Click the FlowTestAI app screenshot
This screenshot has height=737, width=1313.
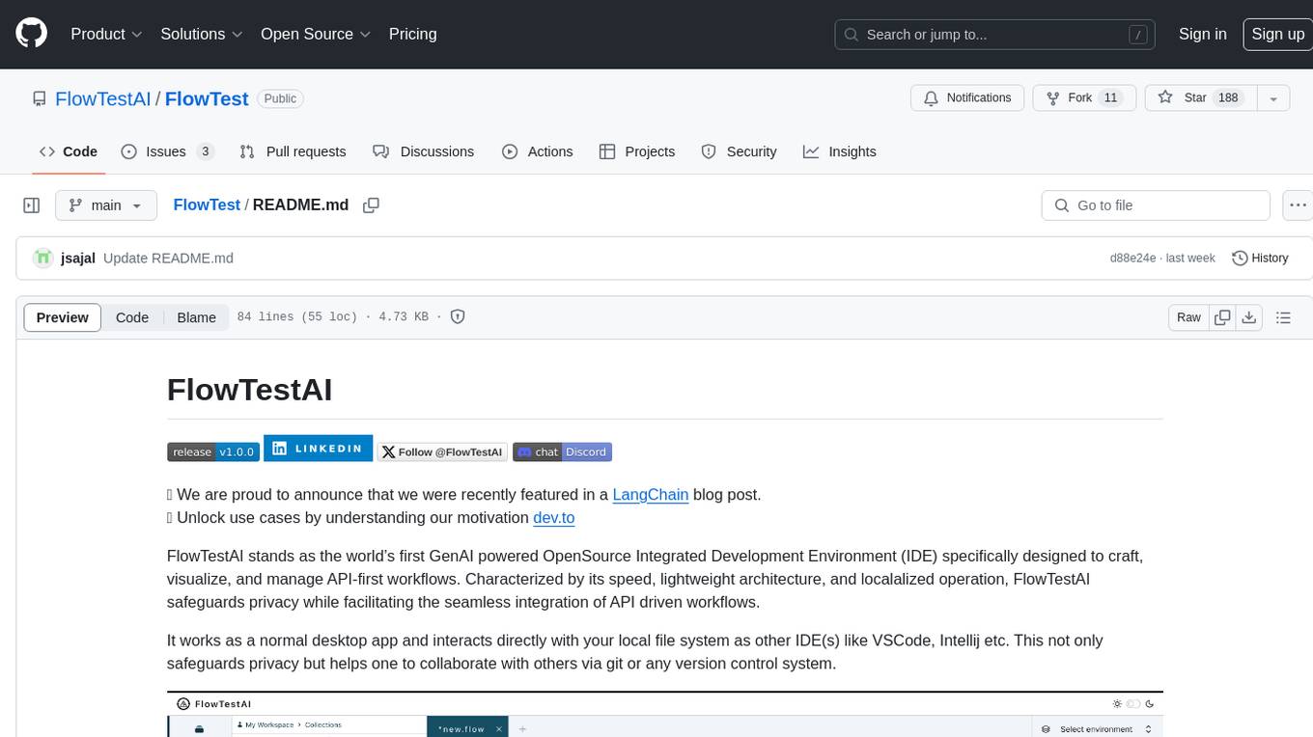665,714
